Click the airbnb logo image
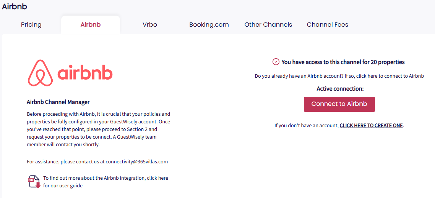Viewport: 435px width, 198px height. (x=70, y=73)
